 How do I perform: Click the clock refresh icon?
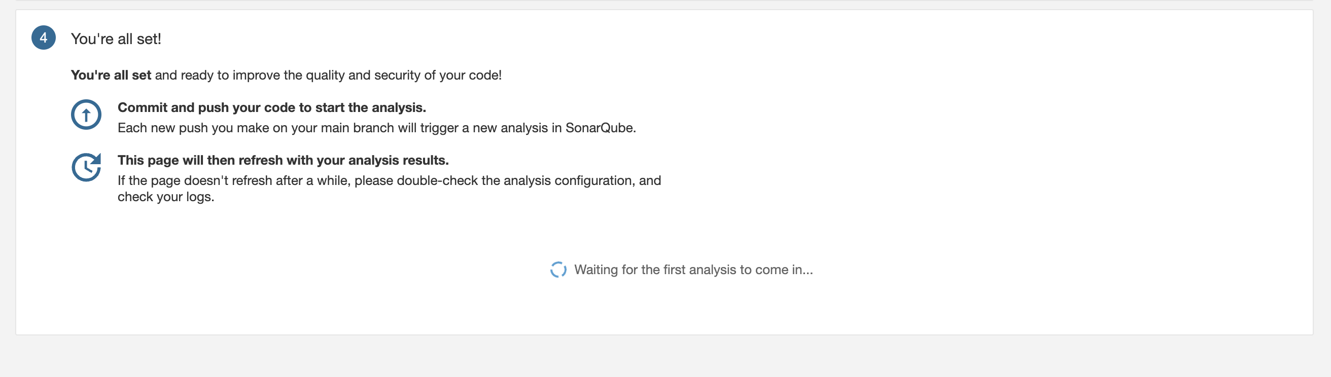click(x=86, y=167)
